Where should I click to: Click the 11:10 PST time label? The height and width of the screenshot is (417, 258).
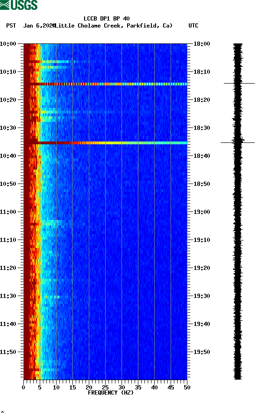[8, 240]
